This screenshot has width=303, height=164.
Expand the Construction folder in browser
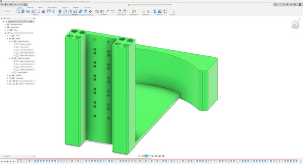coord(7,78)
